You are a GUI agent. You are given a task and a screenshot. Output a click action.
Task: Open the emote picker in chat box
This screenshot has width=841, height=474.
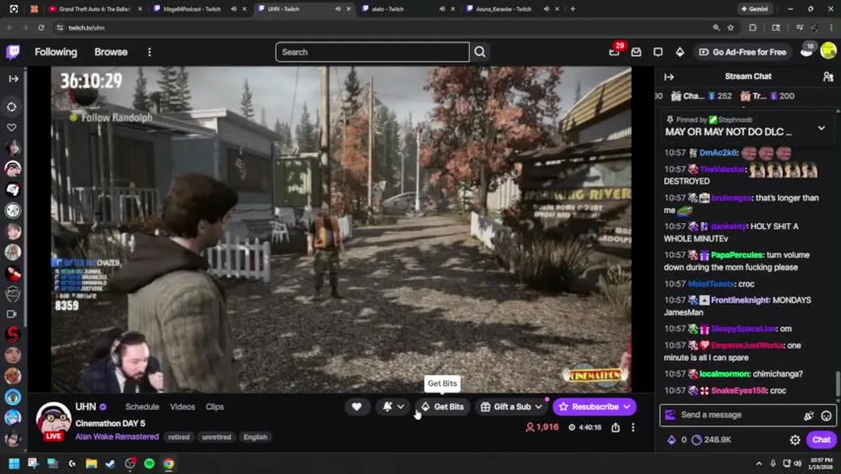click(826, 415)
